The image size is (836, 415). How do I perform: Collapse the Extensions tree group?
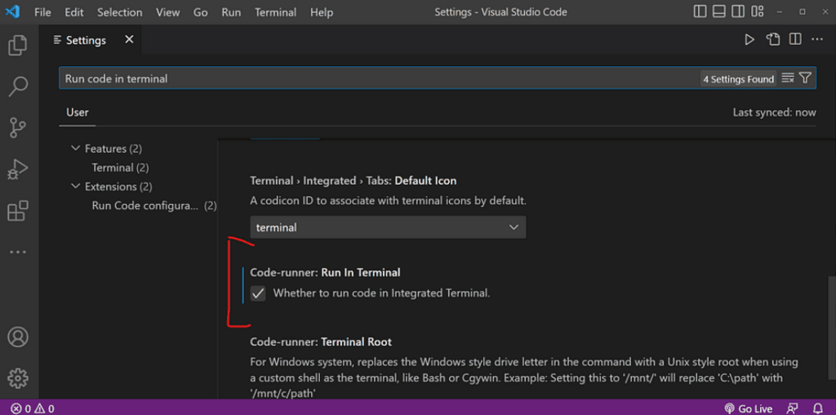[x=74, y=187]
